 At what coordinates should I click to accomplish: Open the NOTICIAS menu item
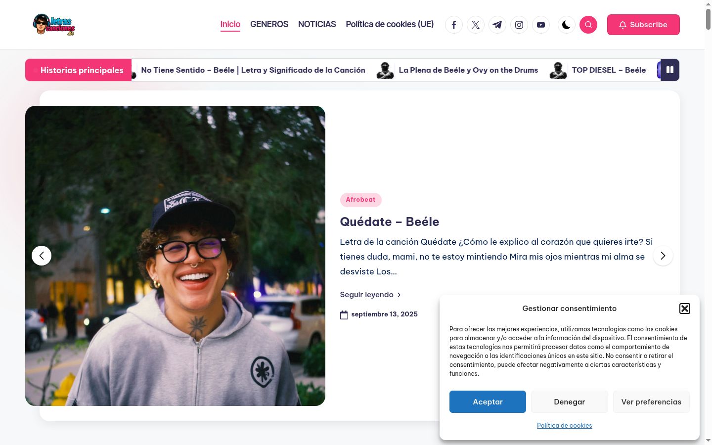pyautogui.click(x=317, y=24)
